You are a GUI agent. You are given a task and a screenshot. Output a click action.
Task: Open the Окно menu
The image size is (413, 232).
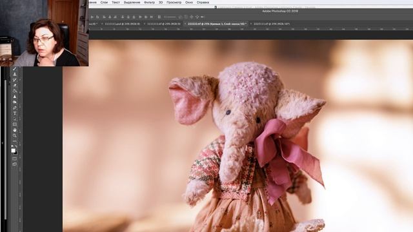click(x=189, y=3)
